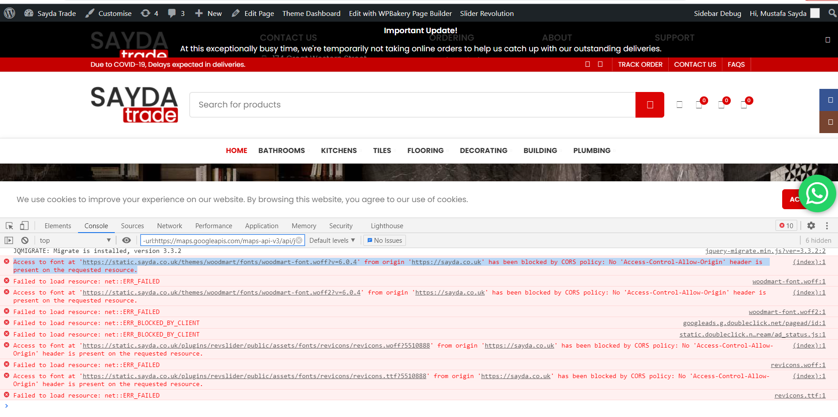This screenshot has height=417, width=838.
Task: Show the console sidebar
Action: click(9, 241)
